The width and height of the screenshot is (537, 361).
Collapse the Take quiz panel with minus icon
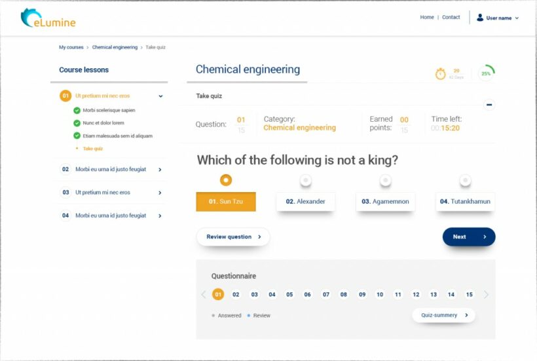(x=489, y=104)
